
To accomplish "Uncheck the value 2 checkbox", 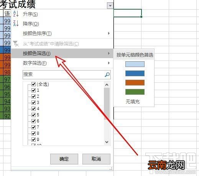I will pos(33,96).
